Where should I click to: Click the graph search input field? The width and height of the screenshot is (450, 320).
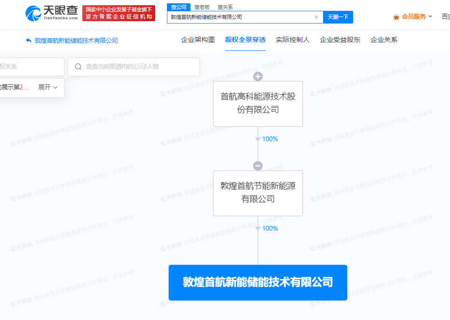coord(134,67)
